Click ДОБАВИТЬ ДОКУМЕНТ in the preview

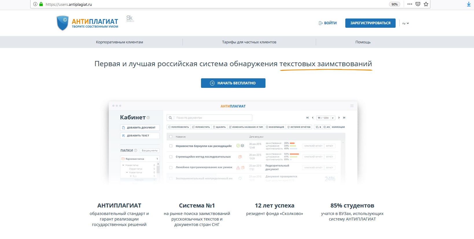tap(140, 127)
